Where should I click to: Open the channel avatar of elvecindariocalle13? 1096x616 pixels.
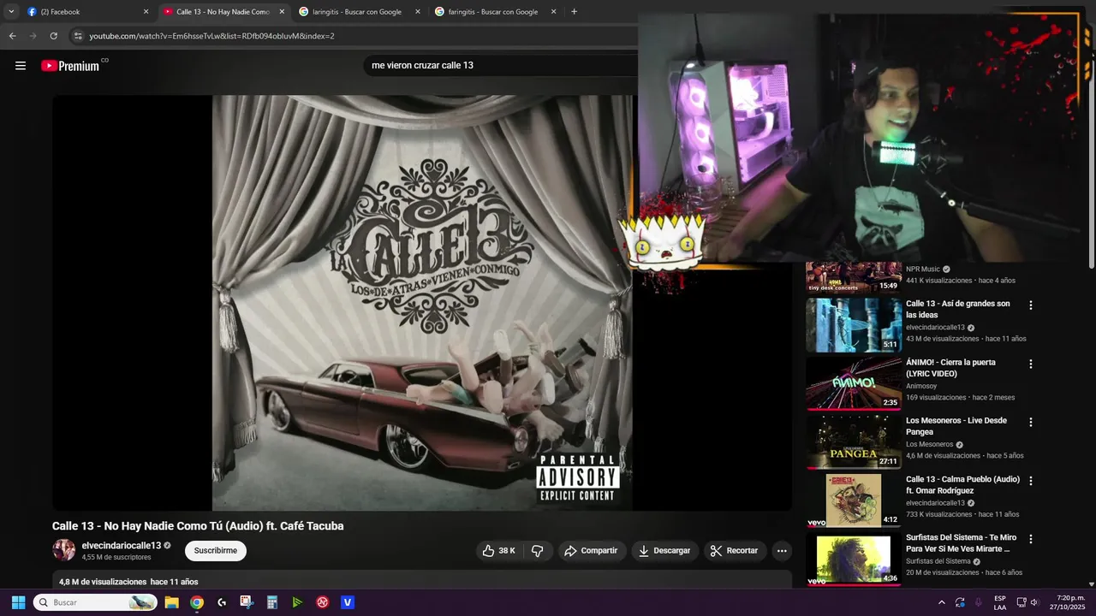click(64, 550)
